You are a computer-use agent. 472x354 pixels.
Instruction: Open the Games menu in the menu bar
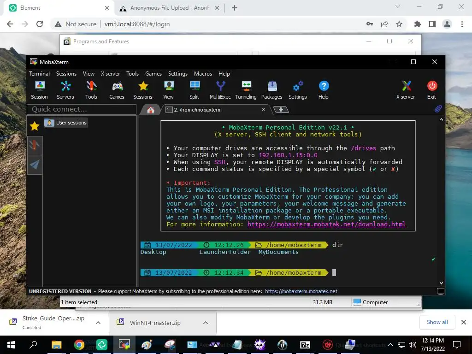click(153, 74)
